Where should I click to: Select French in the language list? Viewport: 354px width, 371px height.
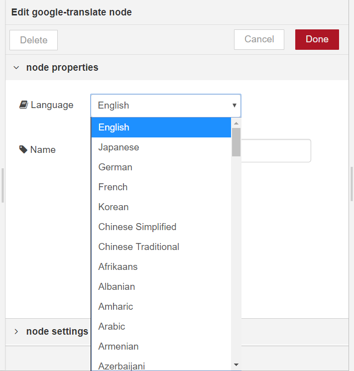click(x=161, y=187)
